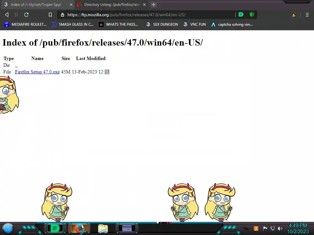314x235 pixels.
Task: Switch to the Directory Listing tab
Action: 112,4
